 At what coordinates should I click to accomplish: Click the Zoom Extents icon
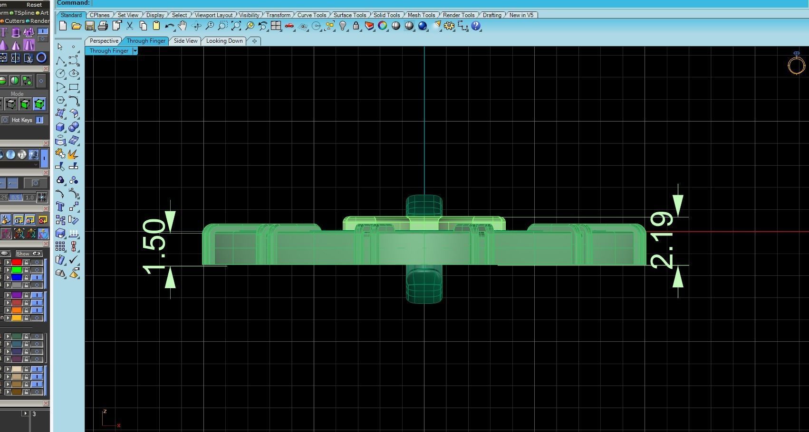pos(236,26)
